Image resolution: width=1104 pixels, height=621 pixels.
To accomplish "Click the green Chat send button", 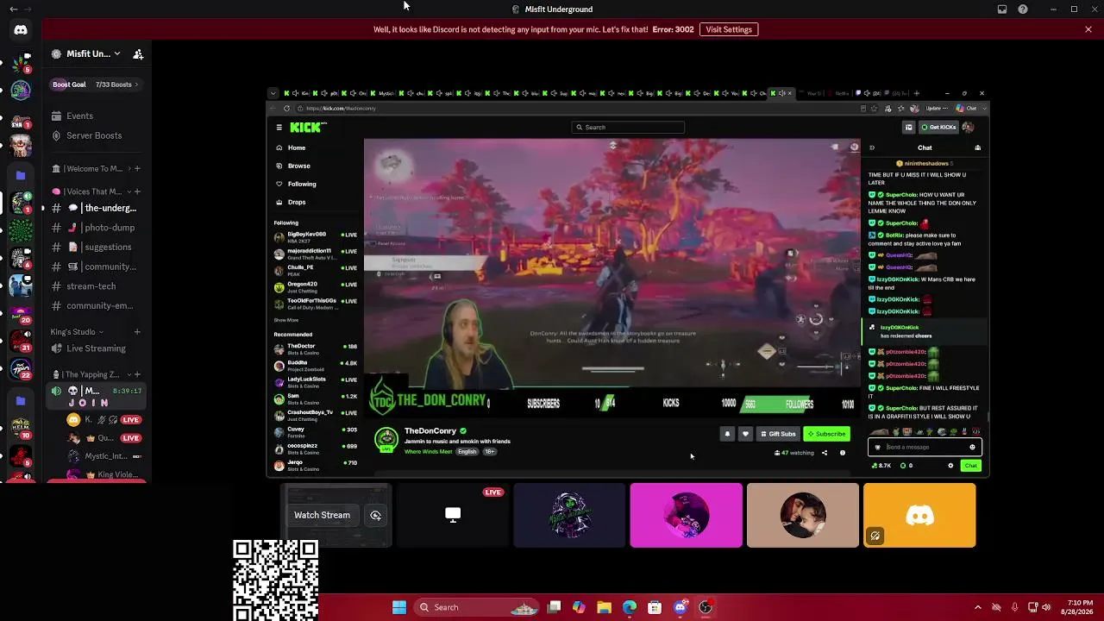I will coord(971,466).
